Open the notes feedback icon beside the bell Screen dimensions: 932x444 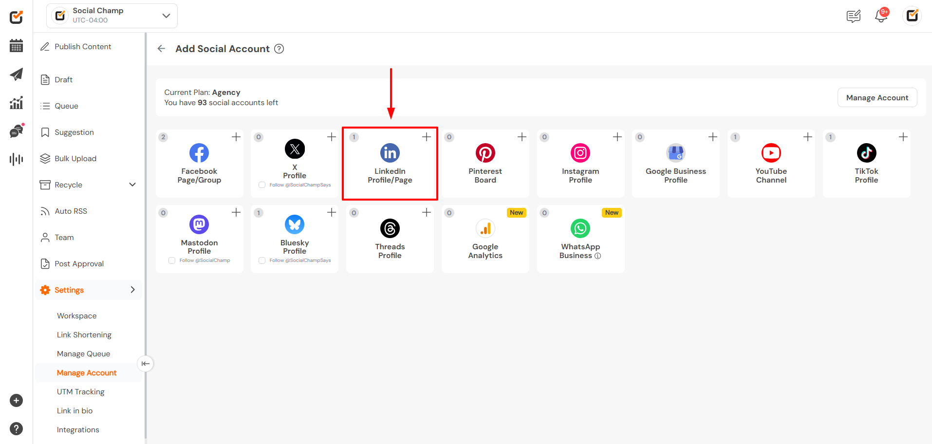(853, 16)
